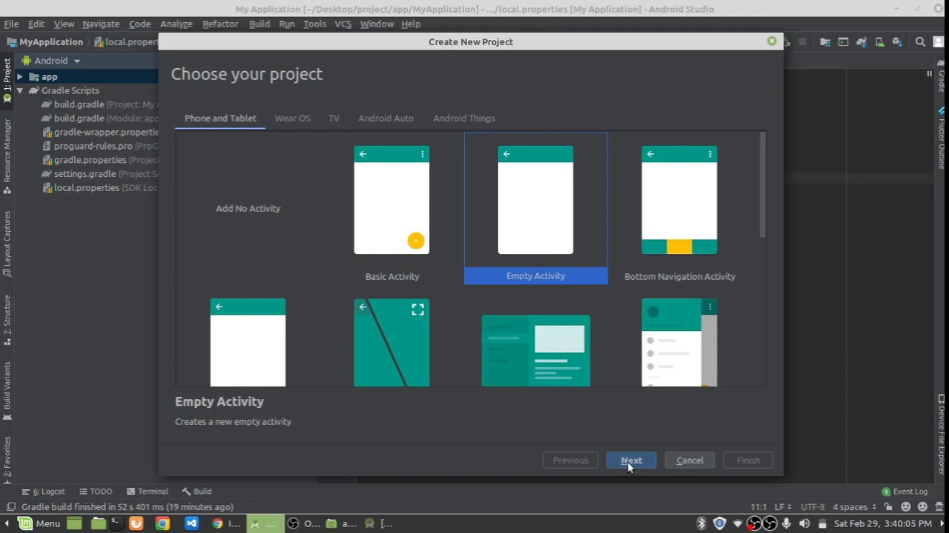Open the Android Auto tab

[386, 118]
